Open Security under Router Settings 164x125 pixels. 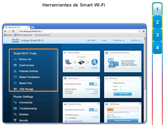(23, 120)
